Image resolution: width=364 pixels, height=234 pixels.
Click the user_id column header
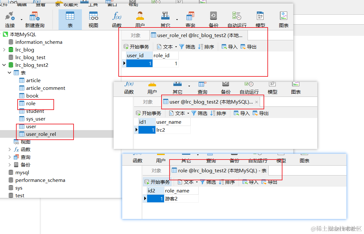pyautogui.click(x=139, y=55)
